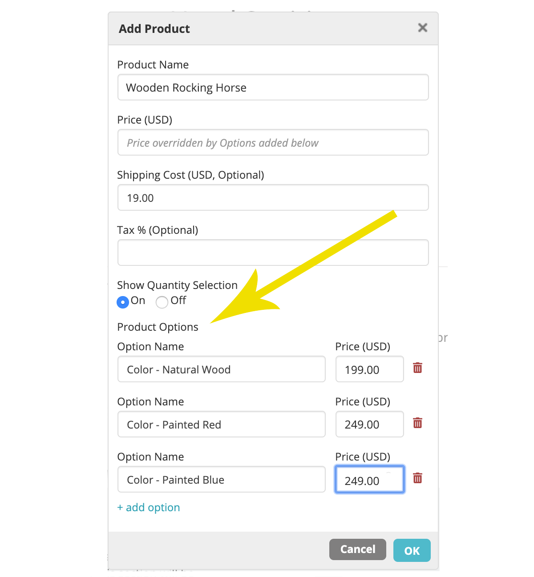Cancel adding the product
This screenshot has width=534, height=577.
(x=358, y=549)
